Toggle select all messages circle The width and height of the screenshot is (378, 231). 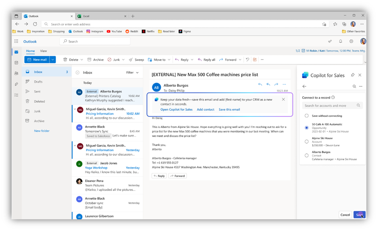click(x=78, y=72)
